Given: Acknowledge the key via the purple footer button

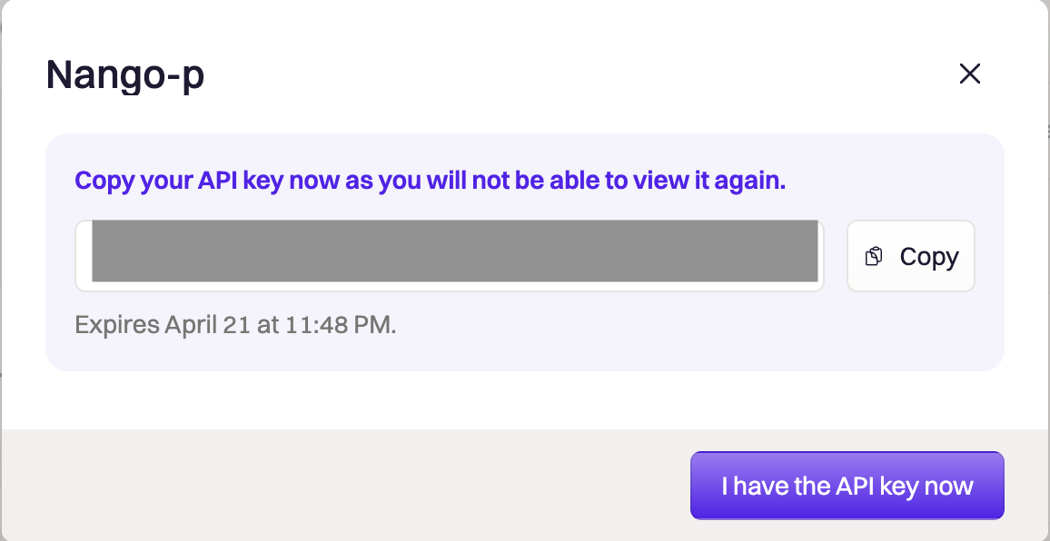Looking at the screenshot, I should tap(847, 486).
